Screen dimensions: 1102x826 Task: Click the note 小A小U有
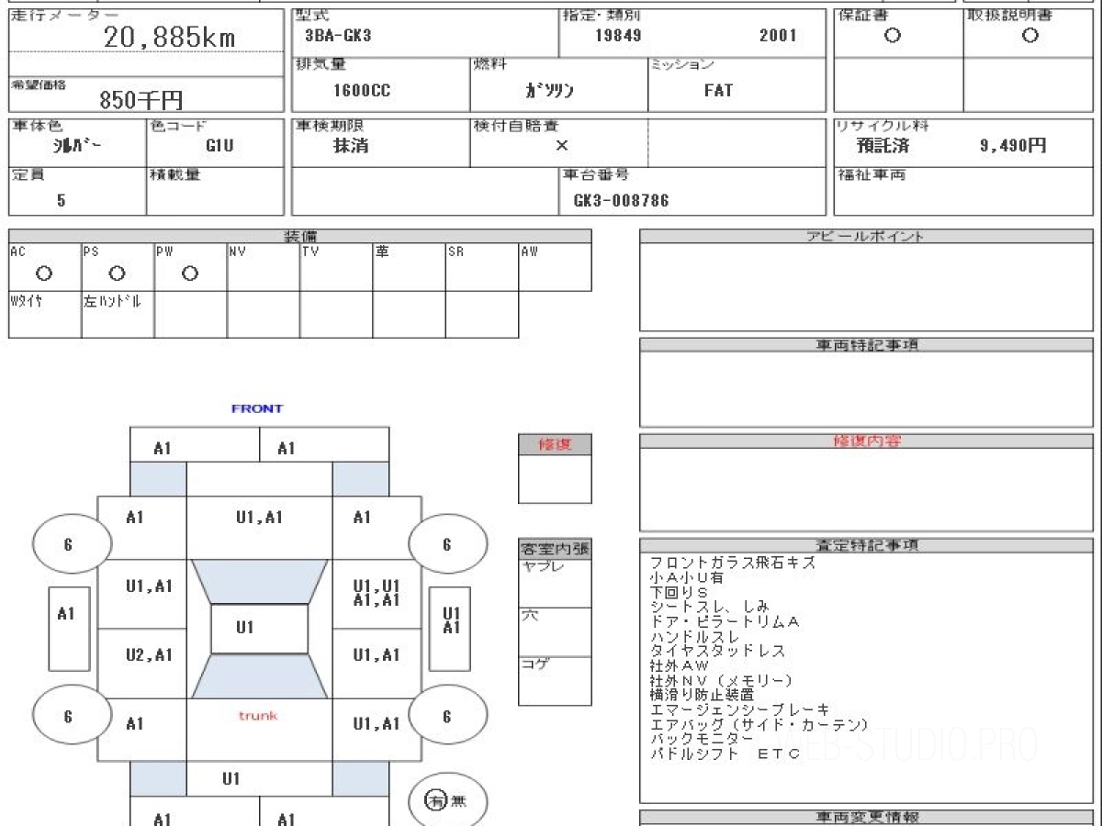(686, 578)
